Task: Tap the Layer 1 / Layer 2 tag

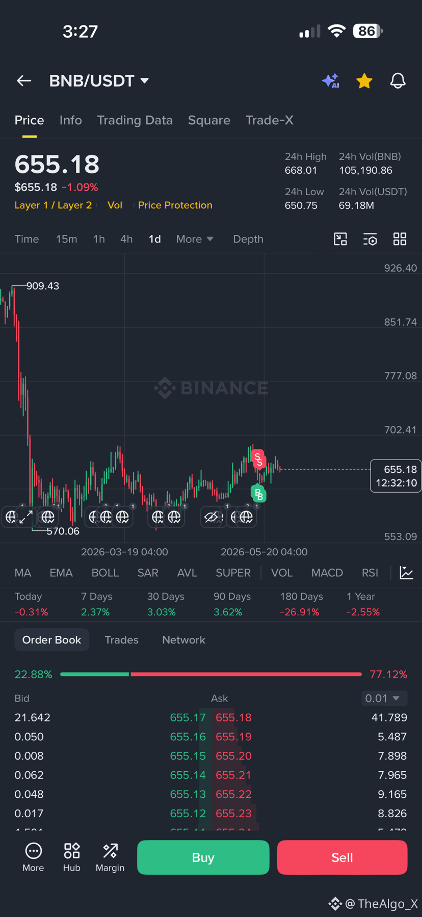Action: click(53, 205)
